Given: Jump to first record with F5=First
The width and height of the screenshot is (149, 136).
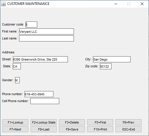Looking at the screenshot, I should point(100,122).
